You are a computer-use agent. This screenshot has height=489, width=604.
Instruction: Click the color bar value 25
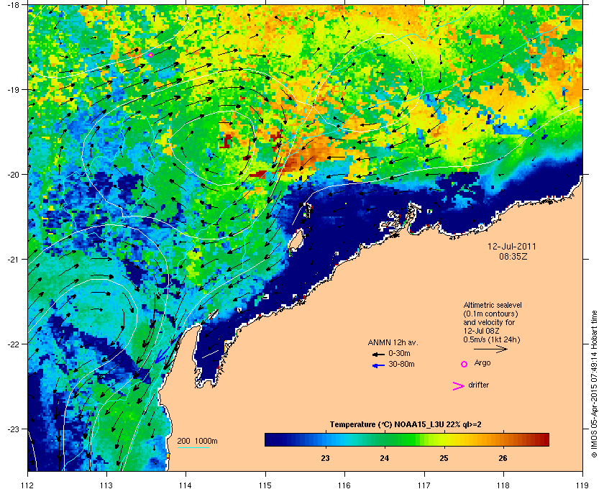[444, 458]
